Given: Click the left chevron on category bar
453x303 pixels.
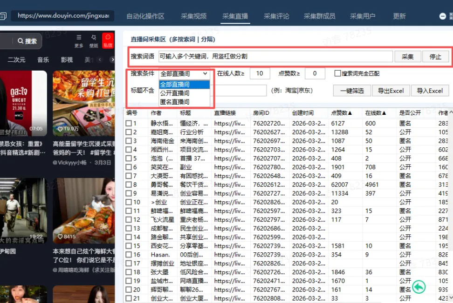Looking at the screenshot, I should (x=100, y=59).
